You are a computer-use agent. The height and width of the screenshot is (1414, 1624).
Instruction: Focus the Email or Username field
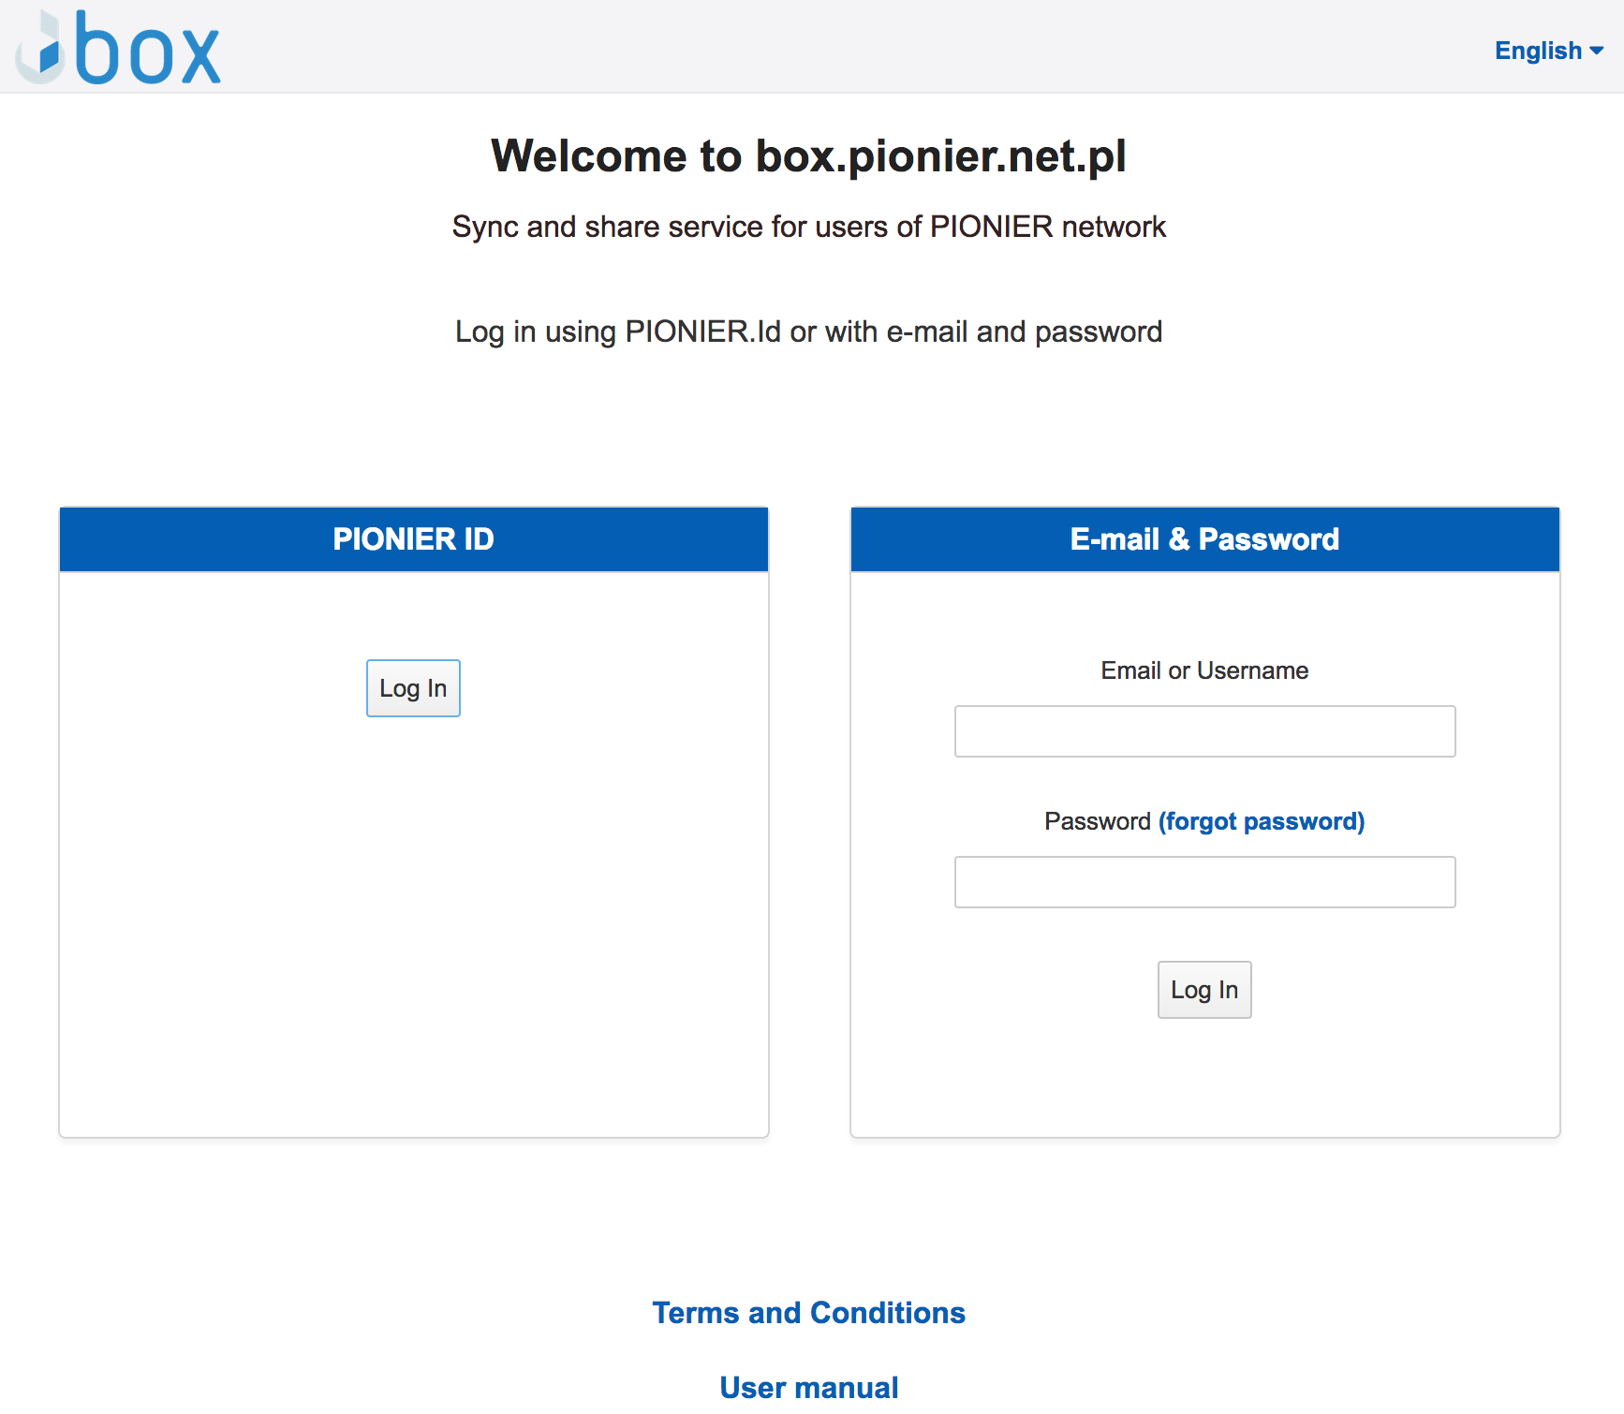point(1204,731)
